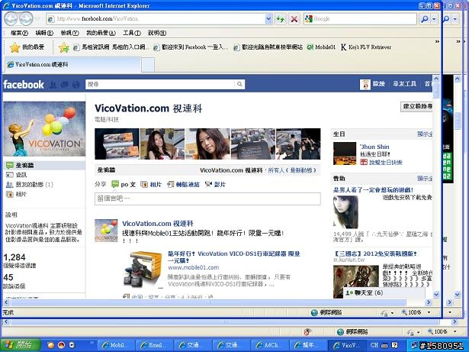Open Facebook notifications globe icon
The width and height of the screenshot is (469, 352).
point(75,85)
